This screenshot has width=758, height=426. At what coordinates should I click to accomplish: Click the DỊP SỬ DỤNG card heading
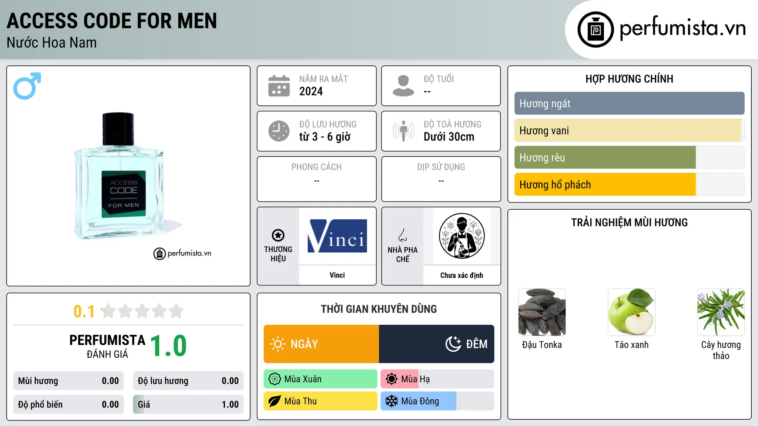pos(441,167)
